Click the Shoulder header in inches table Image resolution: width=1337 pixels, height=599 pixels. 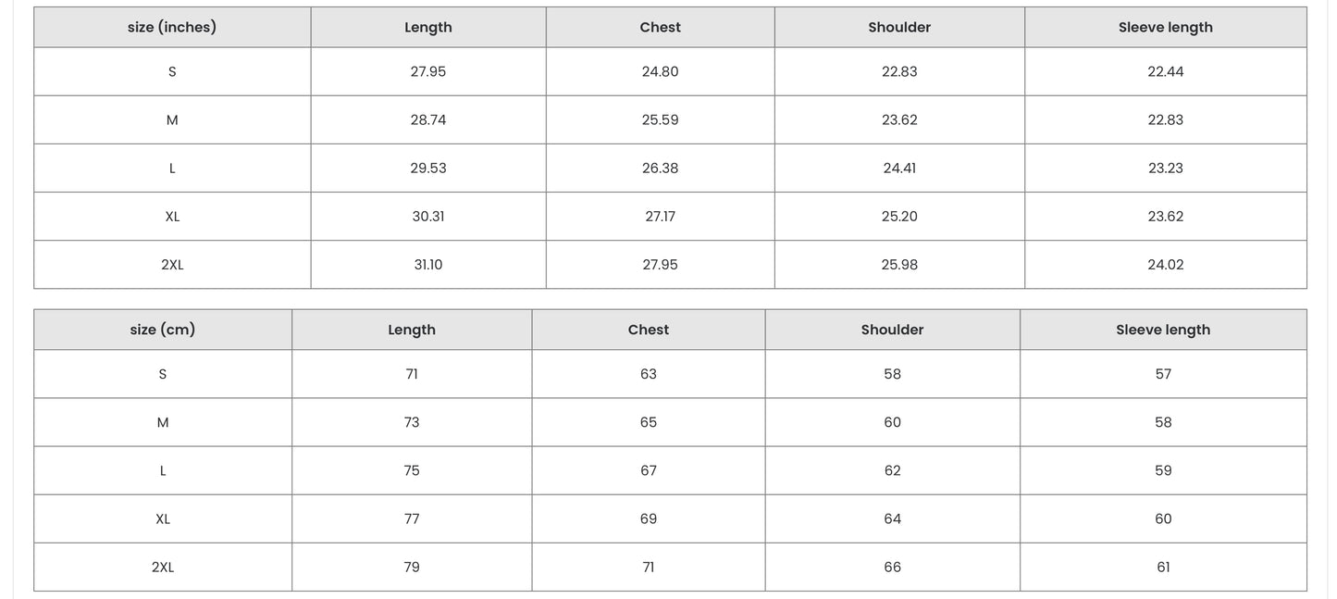click(899, 28)
